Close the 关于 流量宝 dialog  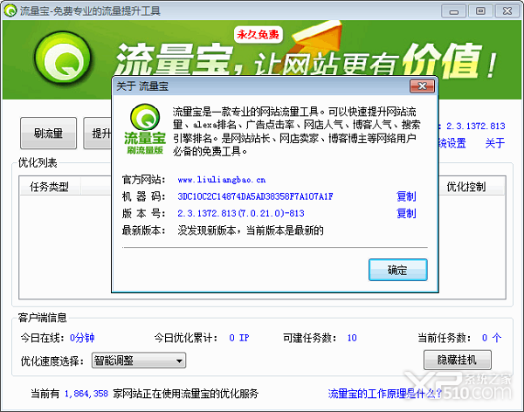tap(422, 86)
